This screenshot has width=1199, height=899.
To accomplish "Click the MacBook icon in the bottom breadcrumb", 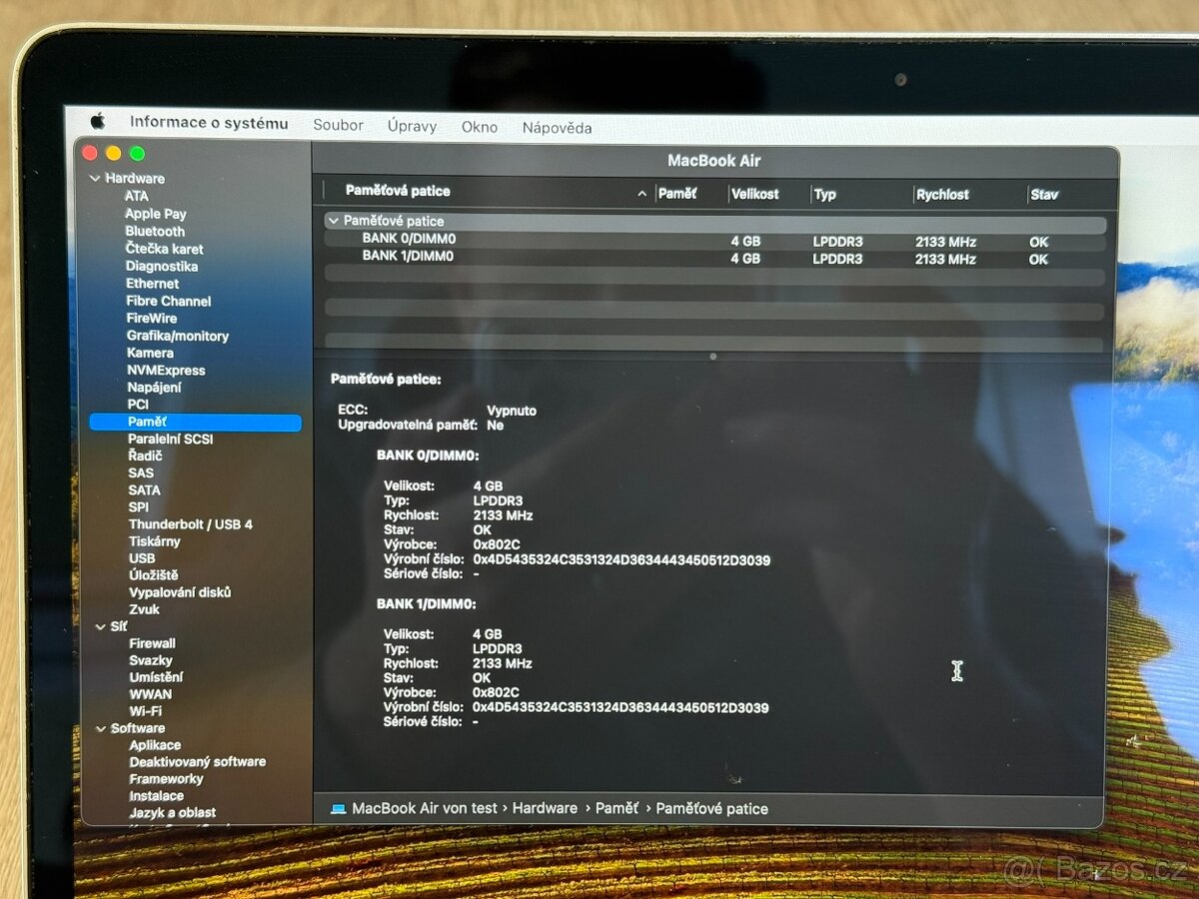I will coord(340,808).
